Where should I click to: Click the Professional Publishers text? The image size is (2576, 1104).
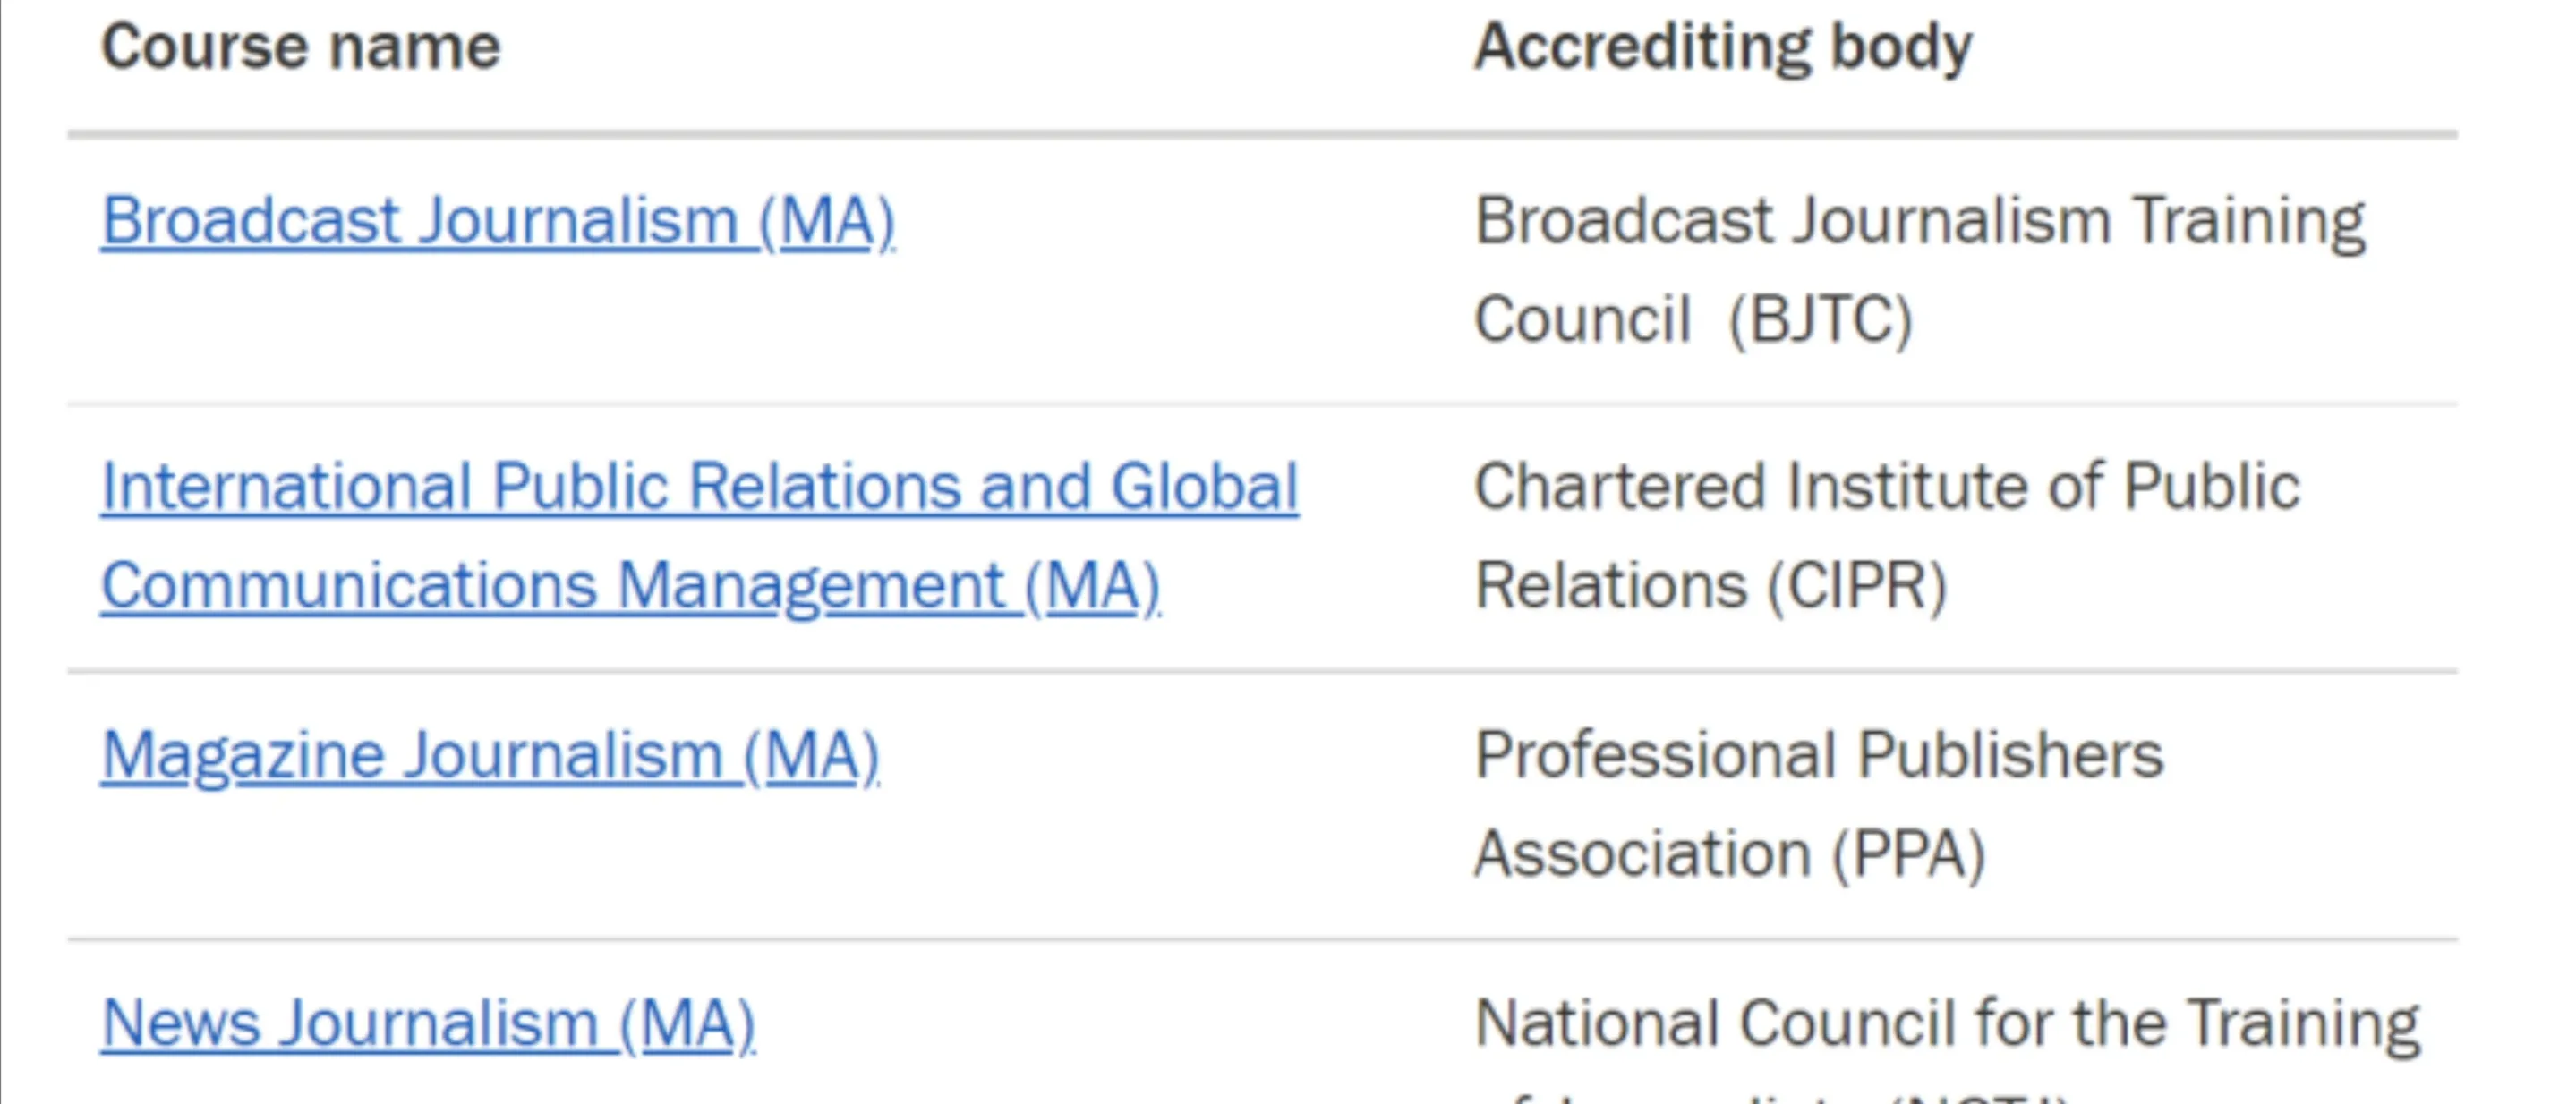coord(1818,754)
